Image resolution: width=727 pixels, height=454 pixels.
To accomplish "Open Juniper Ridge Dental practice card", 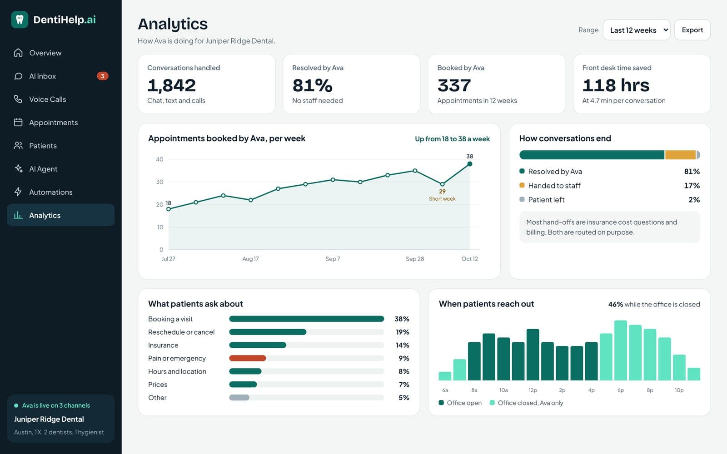I will 61,419.
